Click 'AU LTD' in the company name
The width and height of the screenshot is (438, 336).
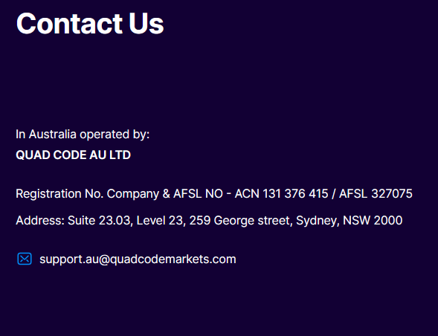coord(110,155)
